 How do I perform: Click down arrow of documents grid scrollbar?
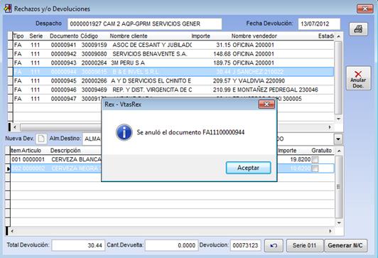tap(338, 119)
